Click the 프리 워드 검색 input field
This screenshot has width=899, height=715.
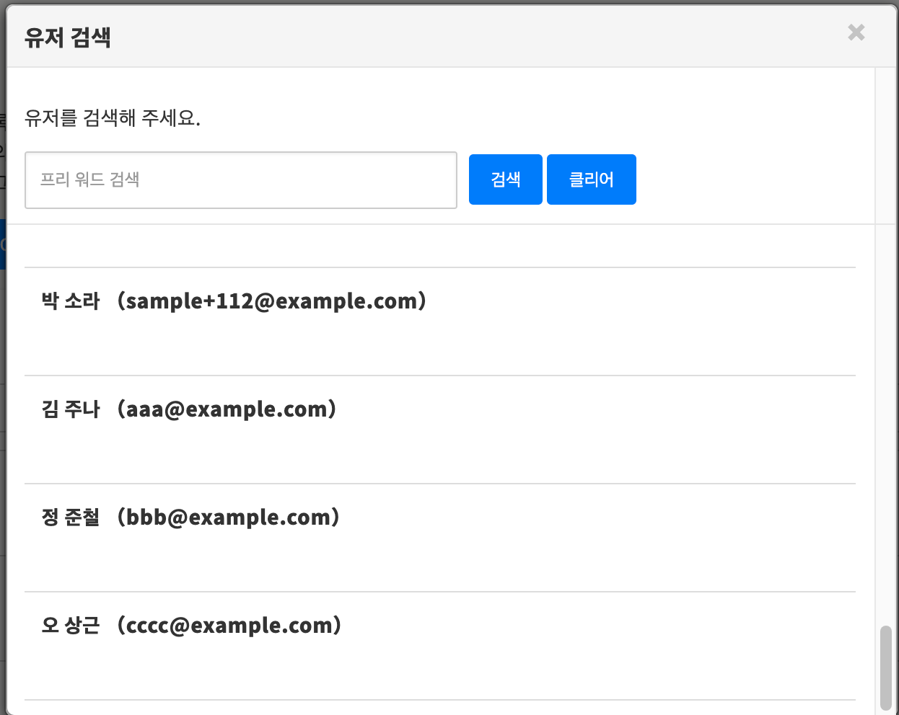(240, 180)
